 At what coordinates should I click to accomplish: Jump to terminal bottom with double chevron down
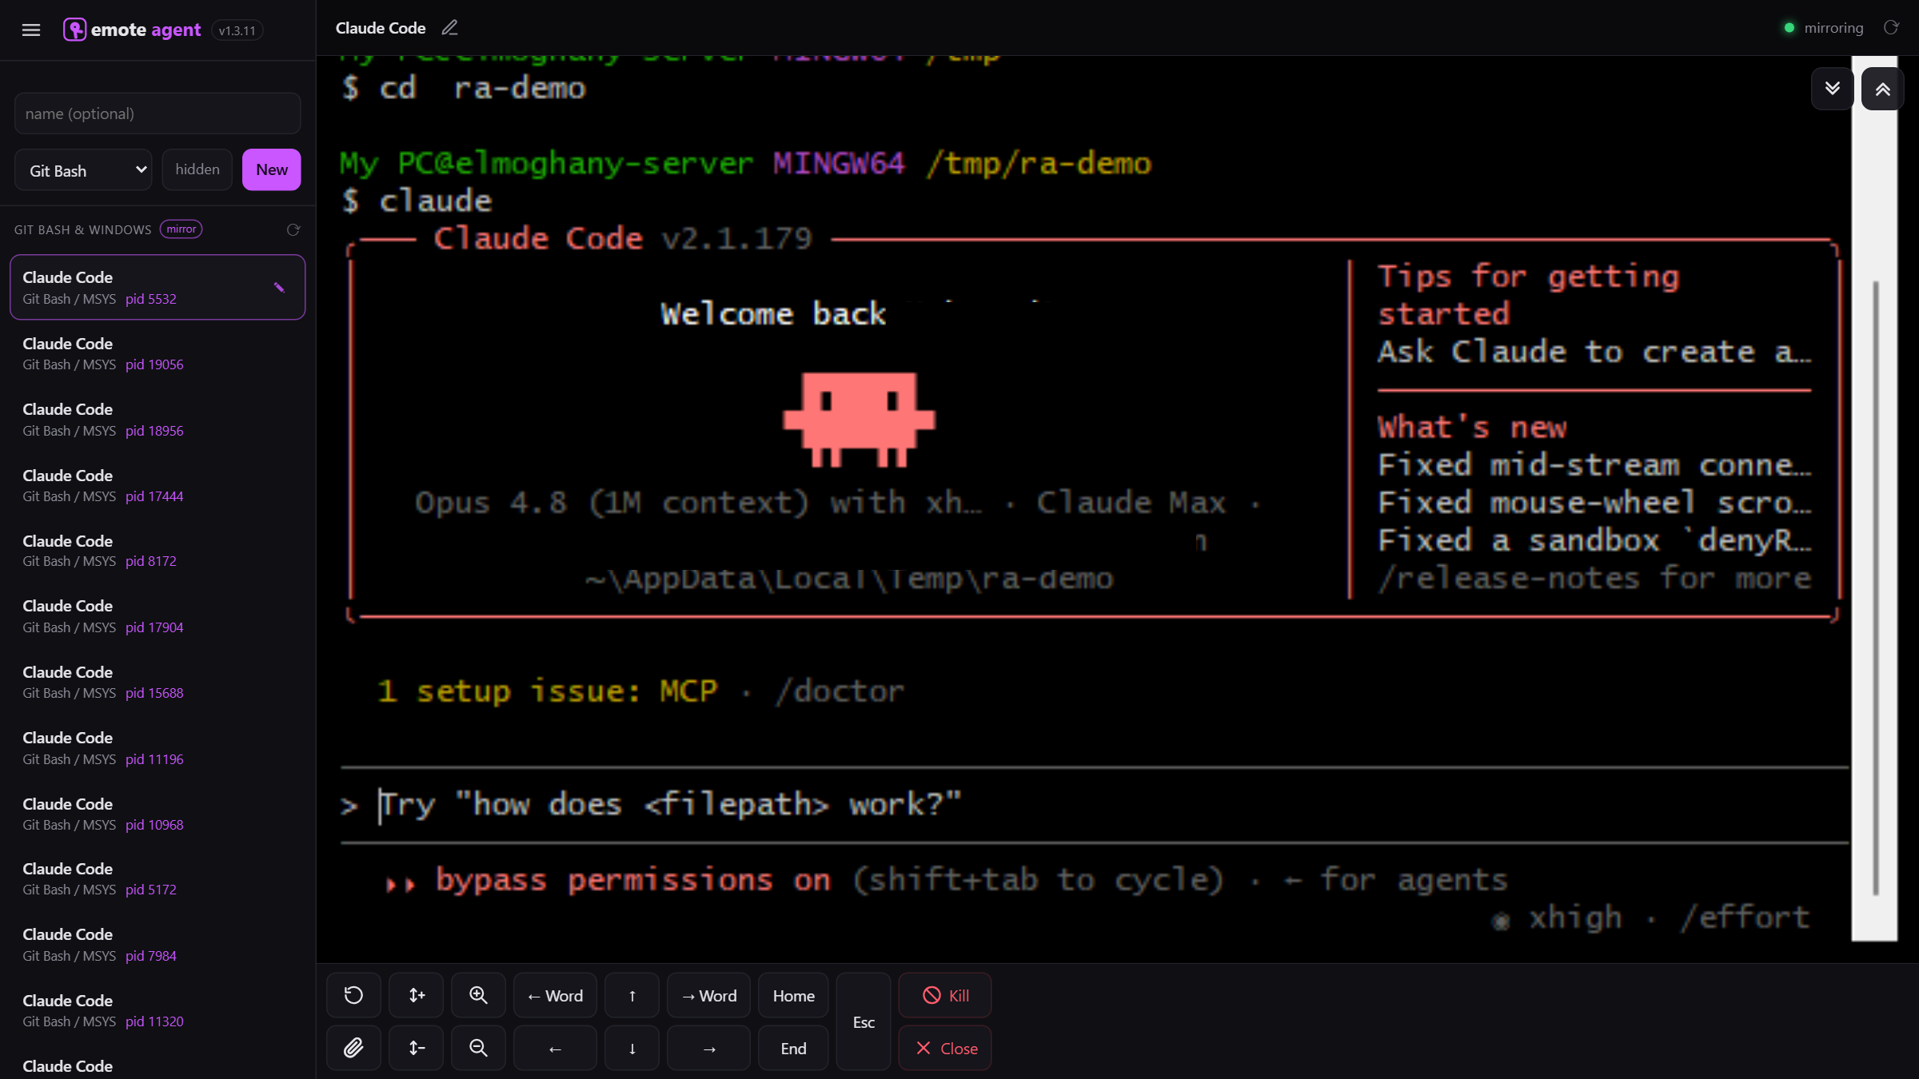pyautogui.click(x=1832, y=88)
